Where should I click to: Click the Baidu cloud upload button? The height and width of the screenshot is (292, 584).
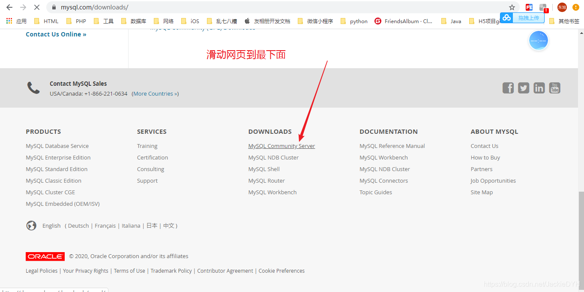point(522,18)
